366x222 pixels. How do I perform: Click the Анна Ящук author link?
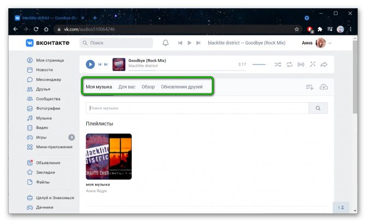pyautogui.click(x=96, y=191)
